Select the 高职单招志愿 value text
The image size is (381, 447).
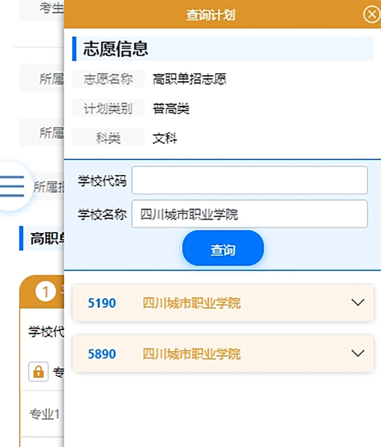[189, 79]
